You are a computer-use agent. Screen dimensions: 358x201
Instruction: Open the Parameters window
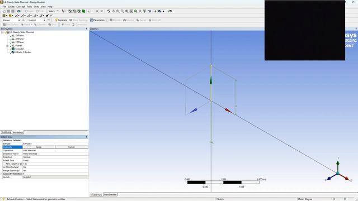(x=97, y=20)
